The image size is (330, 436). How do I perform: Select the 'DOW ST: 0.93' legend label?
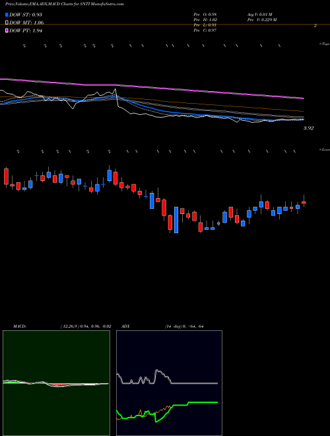click(x=26, y=15)
